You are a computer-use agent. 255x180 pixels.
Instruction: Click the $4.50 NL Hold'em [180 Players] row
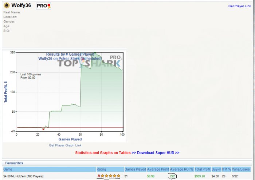127,176
